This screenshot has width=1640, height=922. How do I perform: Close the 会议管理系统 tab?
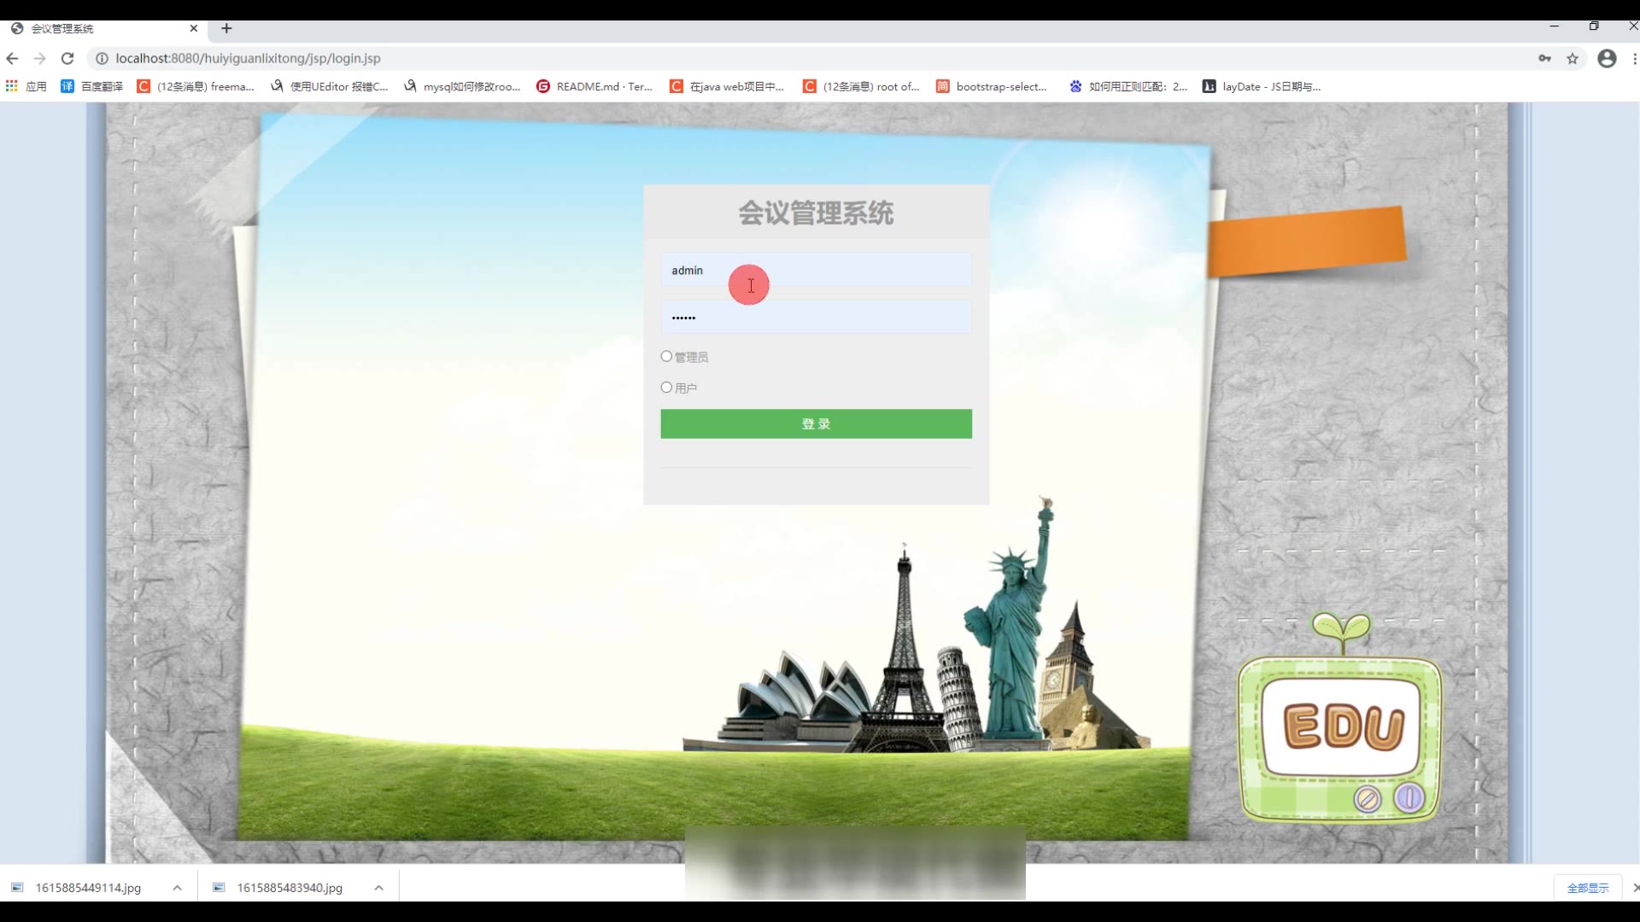(194, 28)
